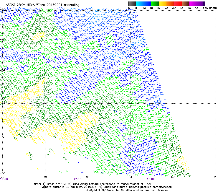The image size is (218, 192).
Task: Click the '15' legend scale label
Action: click(151, 8)
